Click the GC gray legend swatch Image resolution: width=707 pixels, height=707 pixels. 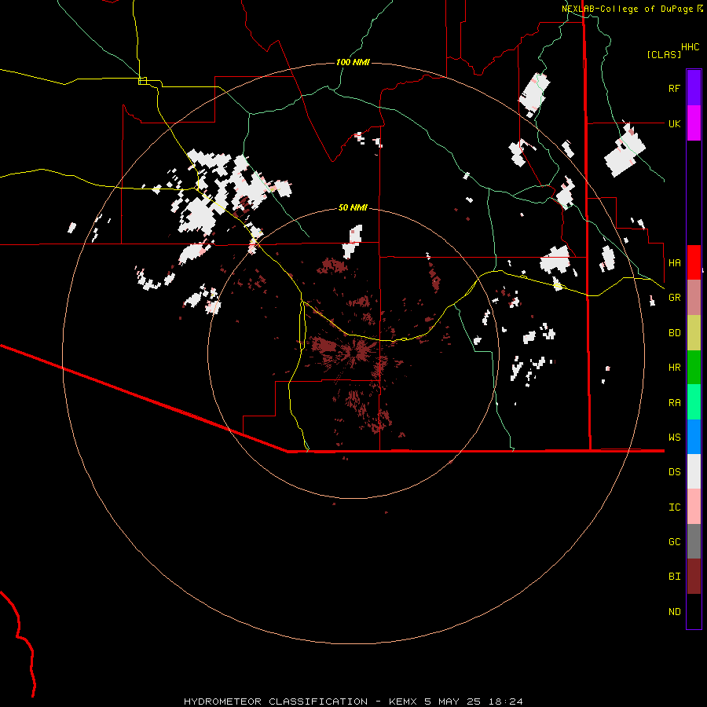[x=694, y=541]
